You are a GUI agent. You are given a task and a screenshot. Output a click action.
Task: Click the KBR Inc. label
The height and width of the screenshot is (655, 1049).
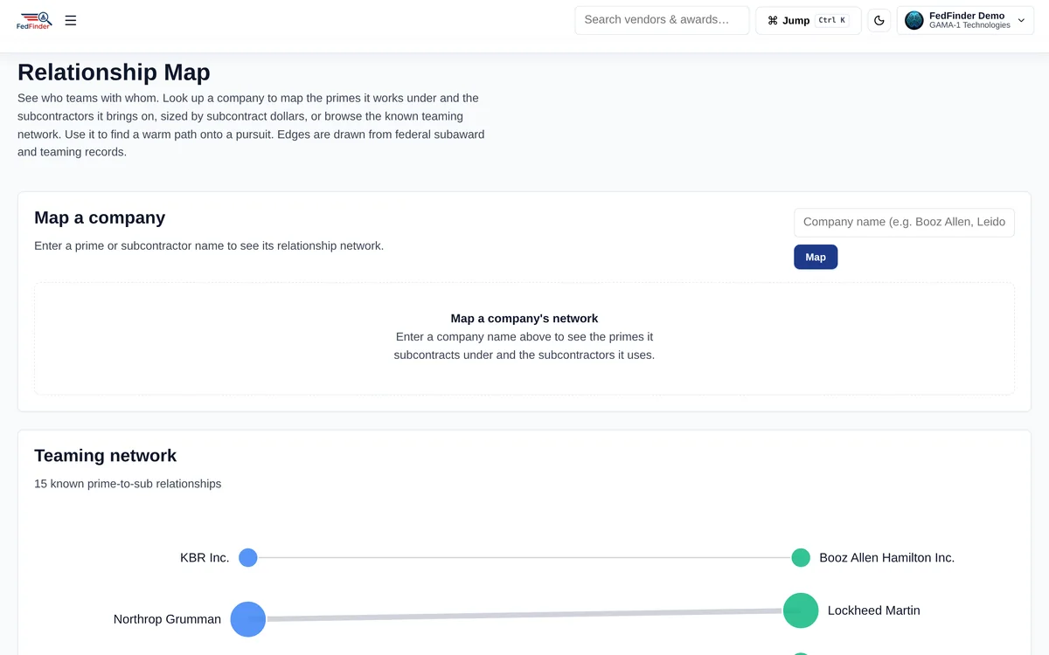pyautogui.click(x=205, y=557)
